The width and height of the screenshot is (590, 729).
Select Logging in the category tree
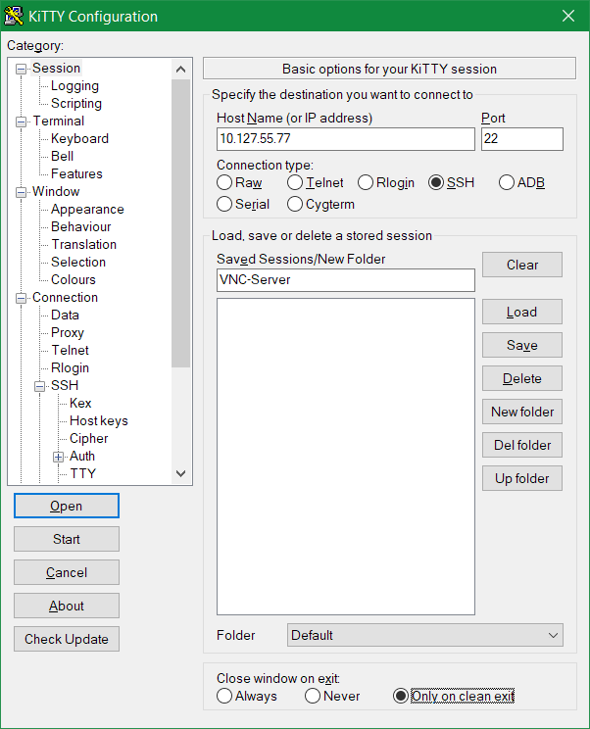[x=74, y=86]
